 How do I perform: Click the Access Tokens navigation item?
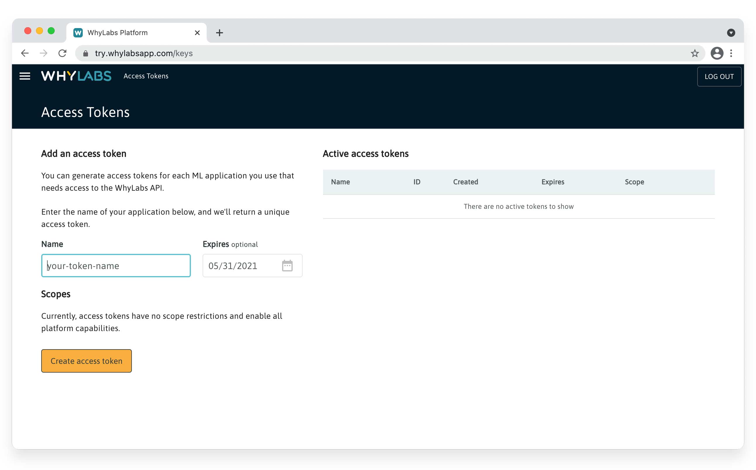pos(146,76)
